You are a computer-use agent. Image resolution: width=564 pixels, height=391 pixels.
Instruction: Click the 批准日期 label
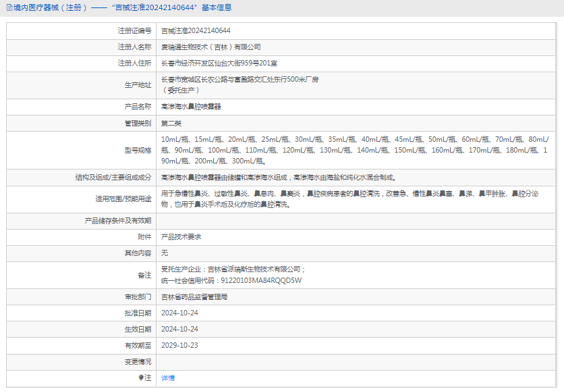coord(138,313)
